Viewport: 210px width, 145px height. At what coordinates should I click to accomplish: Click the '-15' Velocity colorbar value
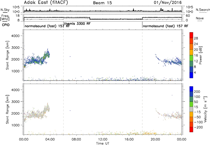click(x=197, y=112)
